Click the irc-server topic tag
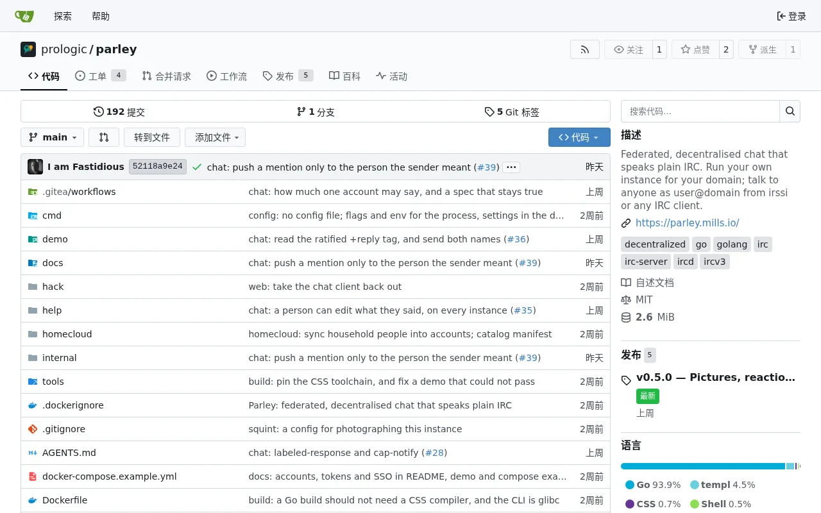 click(x=646, y=262)
